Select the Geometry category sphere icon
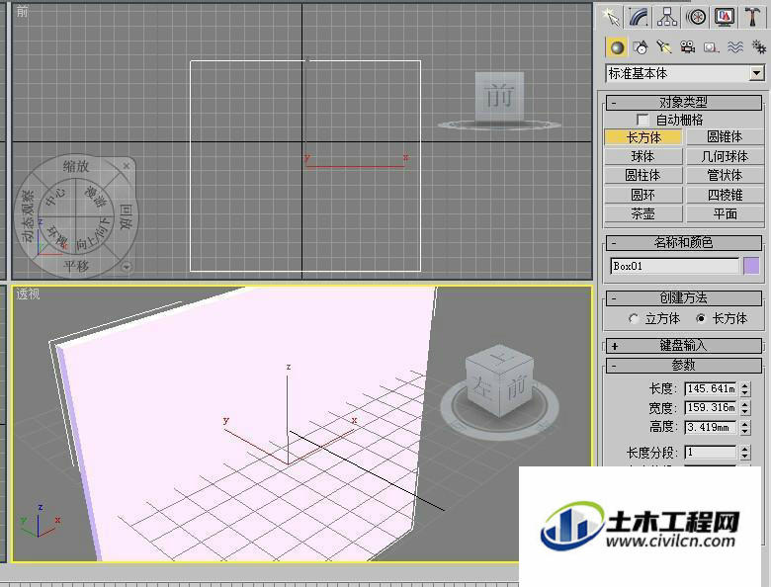 [x=617, y=47]
